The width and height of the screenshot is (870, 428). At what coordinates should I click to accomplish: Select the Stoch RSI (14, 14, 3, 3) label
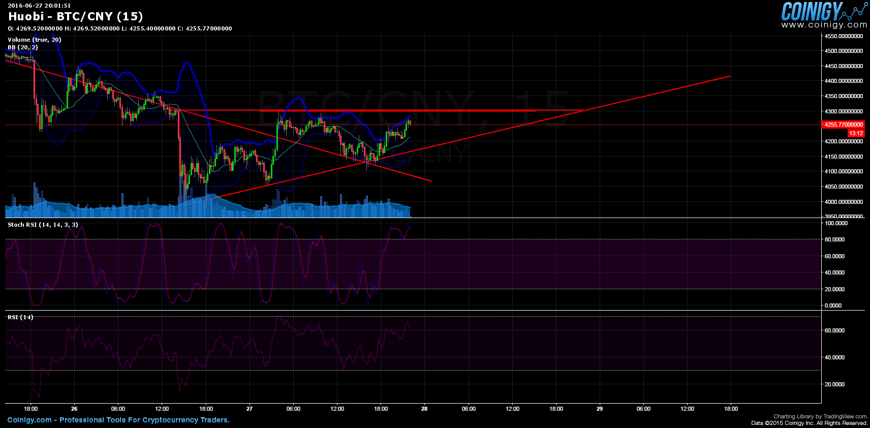43,225
